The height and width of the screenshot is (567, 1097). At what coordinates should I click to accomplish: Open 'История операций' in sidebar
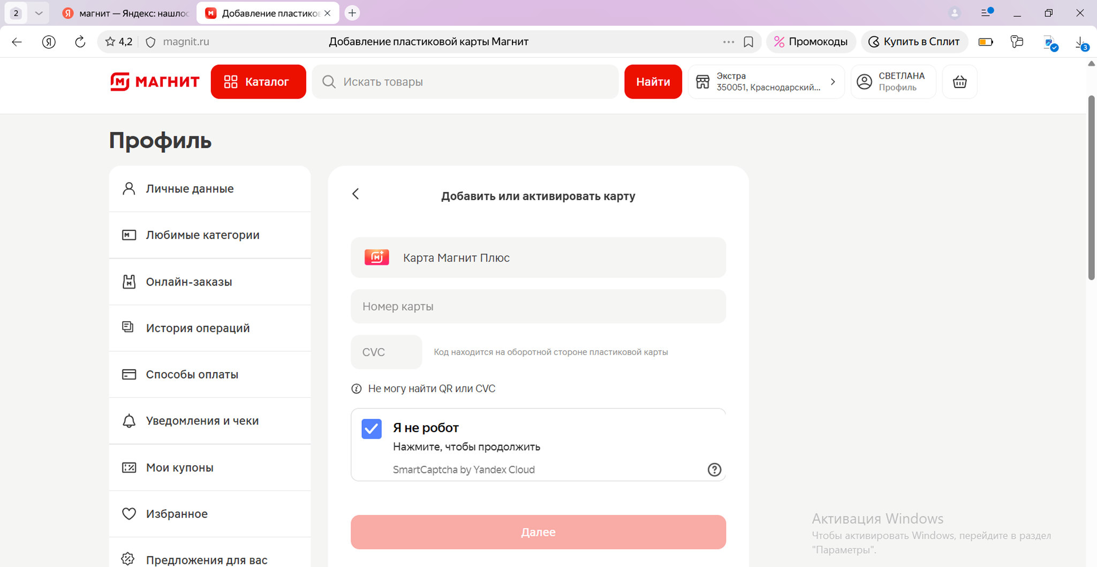point(198,328)
